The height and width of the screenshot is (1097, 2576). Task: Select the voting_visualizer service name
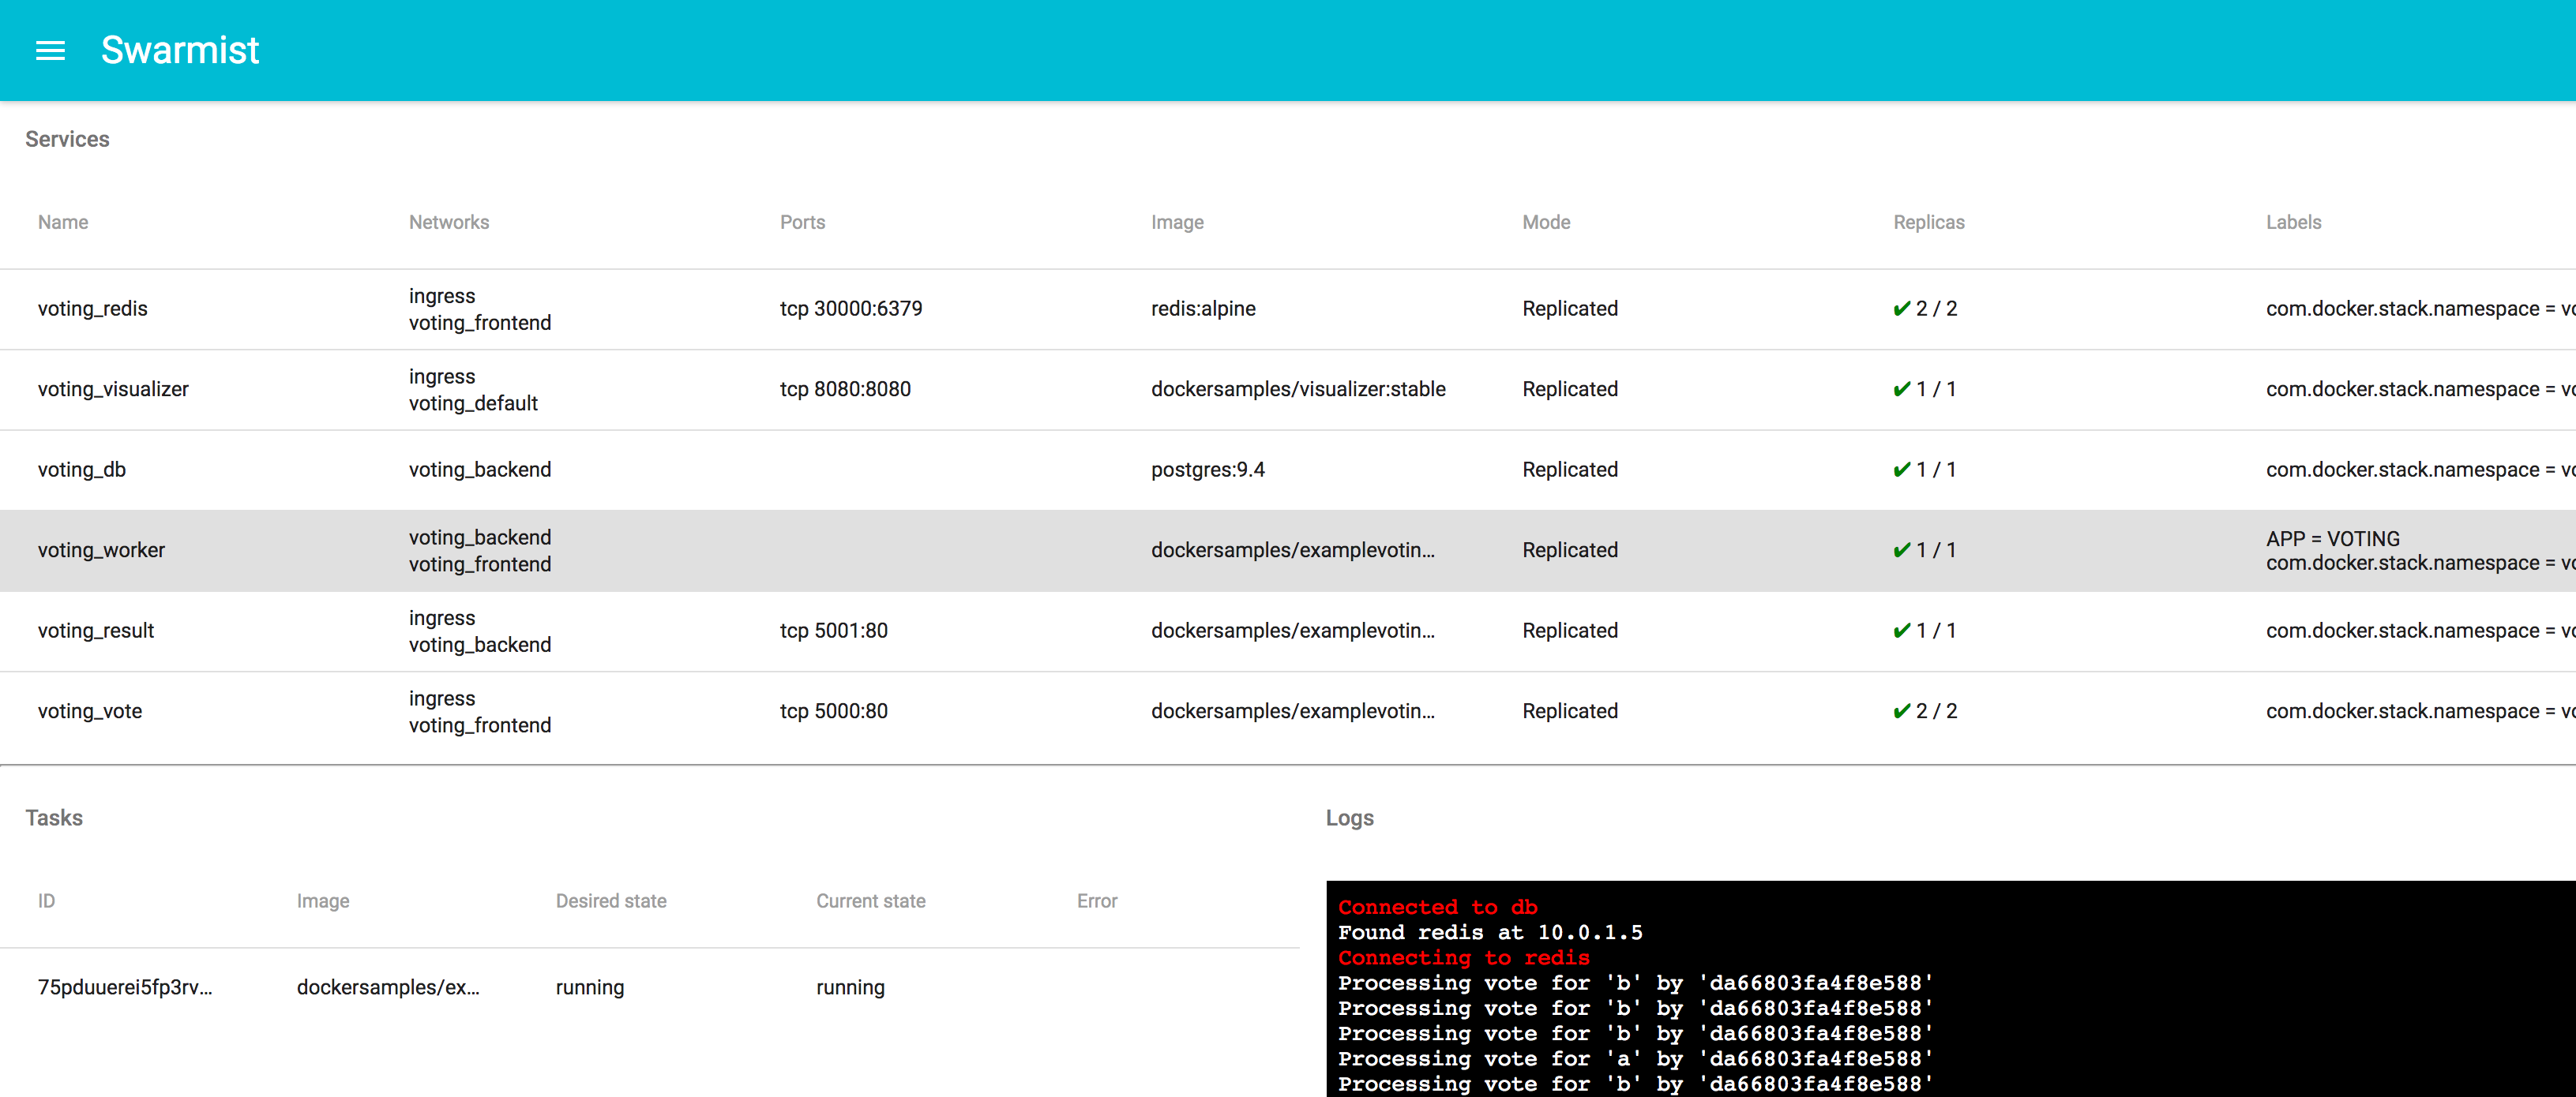pos(113,388)
